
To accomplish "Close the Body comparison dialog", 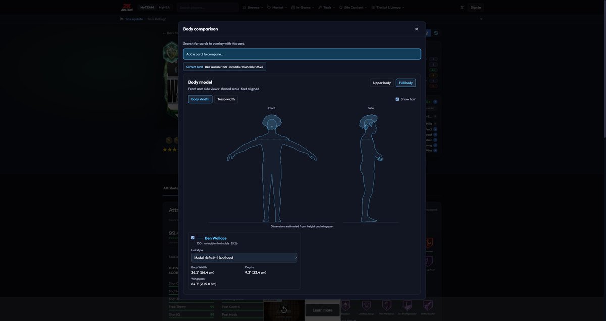I will 416,29.
